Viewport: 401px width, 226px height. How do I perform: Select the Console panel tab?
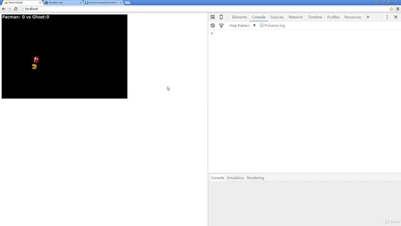(x=259, y=17)
